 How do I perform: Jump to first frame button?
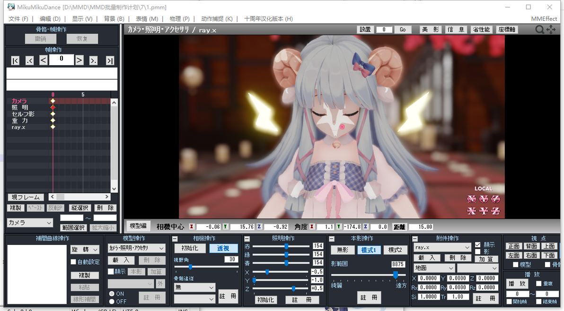tap(15, 60)
